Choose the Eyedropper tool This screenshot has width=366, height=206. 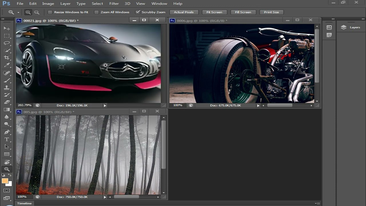click(7, 65)
